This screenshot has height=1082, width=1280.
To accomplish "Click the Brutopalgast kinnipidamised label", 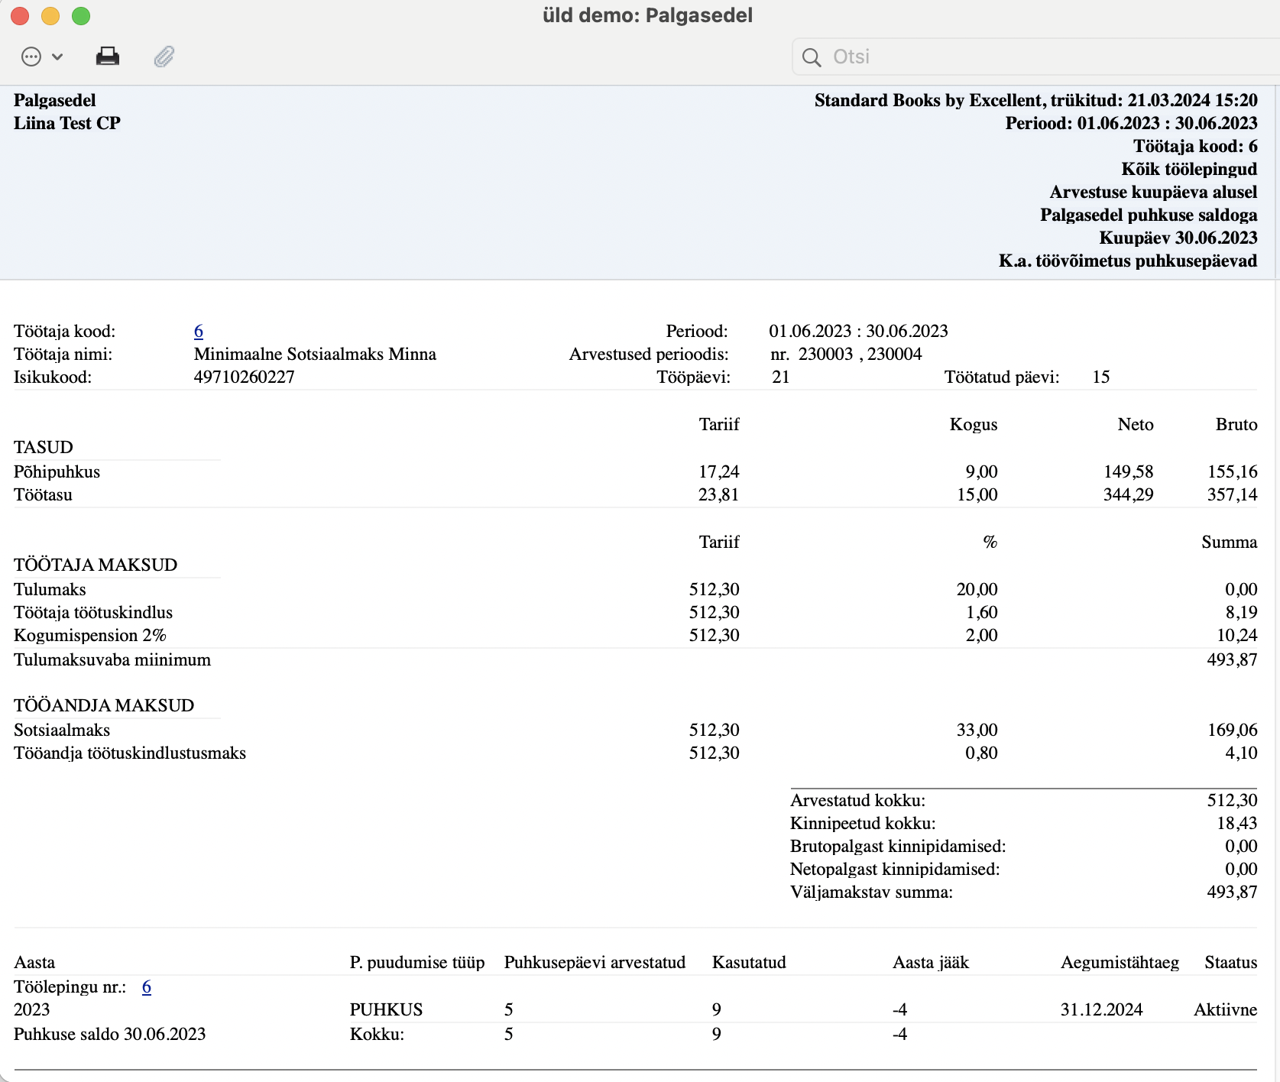I will point(898,846).
